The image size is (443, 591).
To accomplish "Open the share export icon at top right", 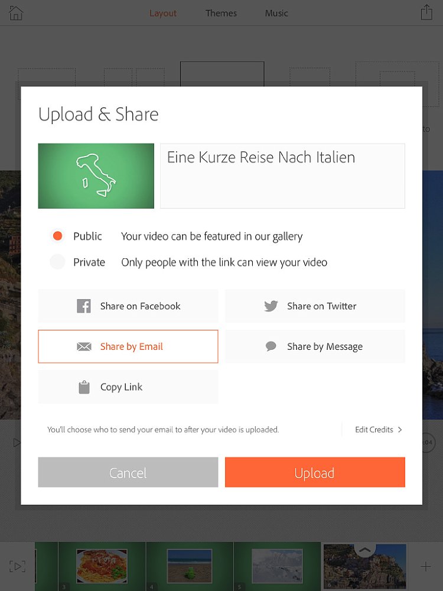I will (426, 12).
